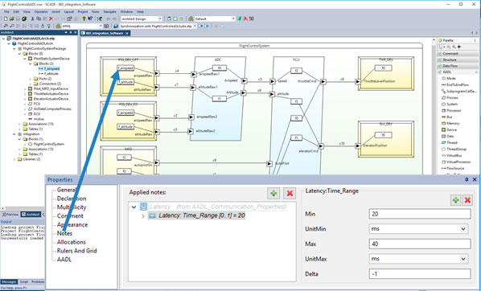481x291 pixels.
Task: Click the context help arrow-question icon
Action: click(x=90, y=18)
